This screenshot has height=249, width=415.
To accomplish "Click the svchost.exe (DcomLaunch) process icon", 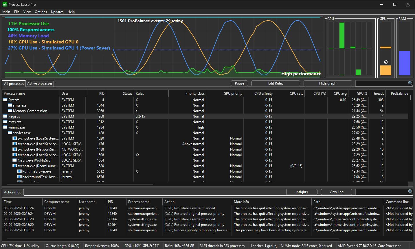I will tap(14, 166).
